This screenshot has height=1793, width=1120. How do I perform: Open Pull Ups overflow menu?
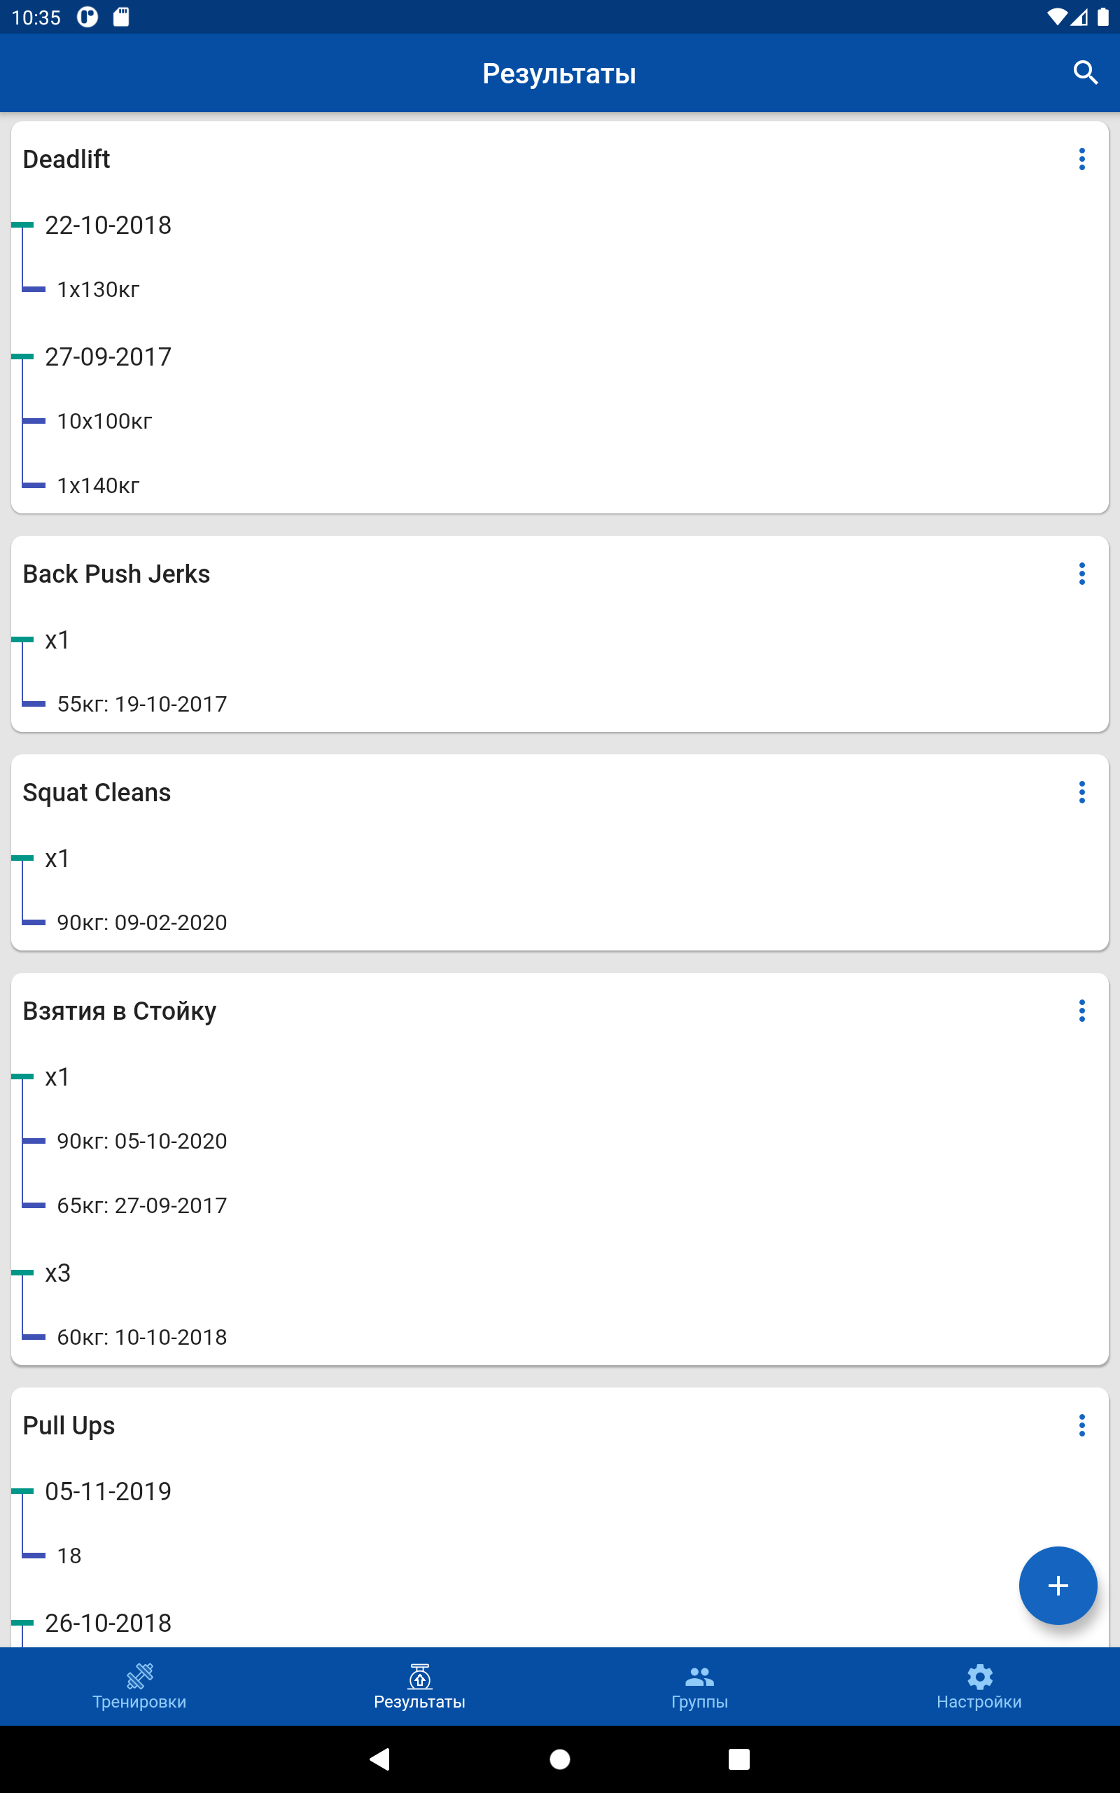click(1081, 1425)
